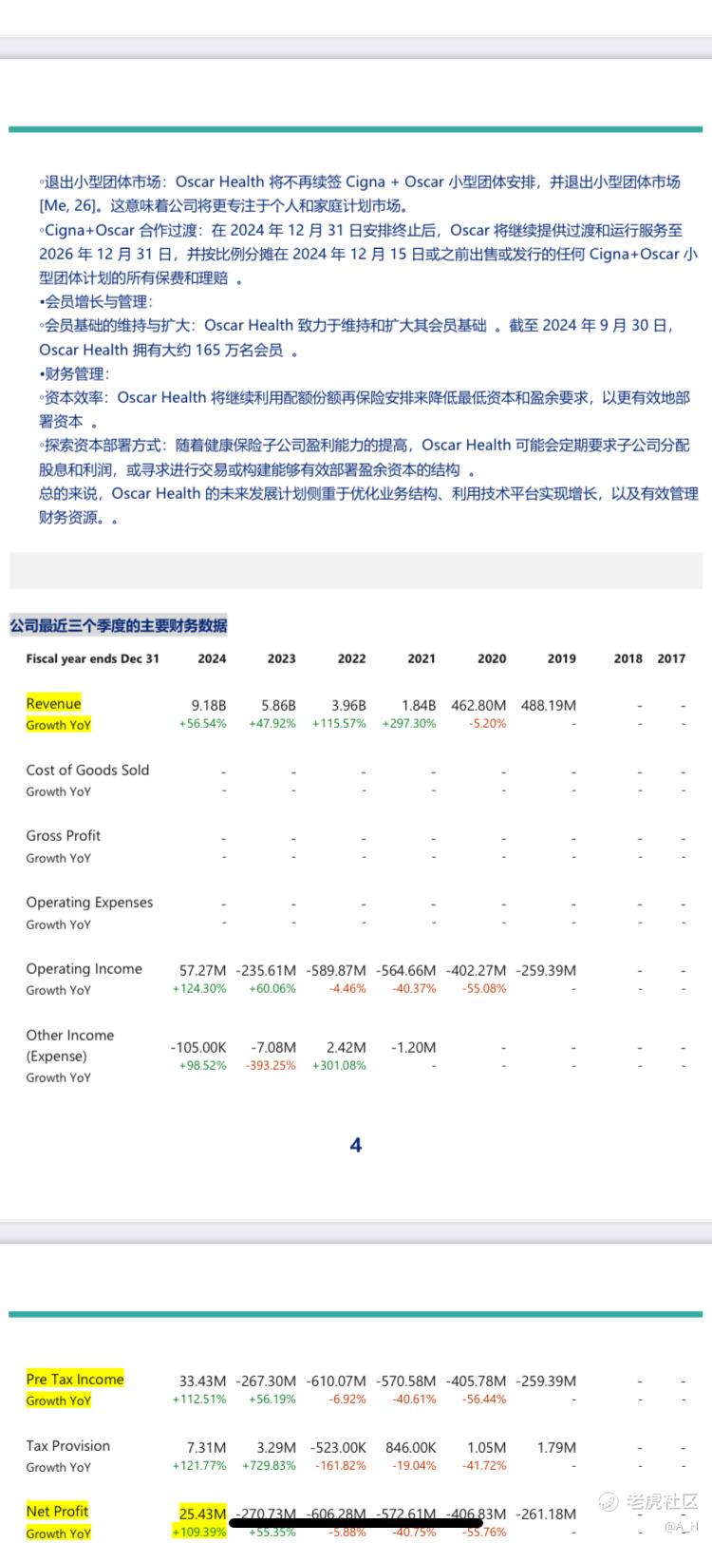This screenshot has width=712, height=1543.
Task: Select operating income -564.66M
Action: click(406, 971)
